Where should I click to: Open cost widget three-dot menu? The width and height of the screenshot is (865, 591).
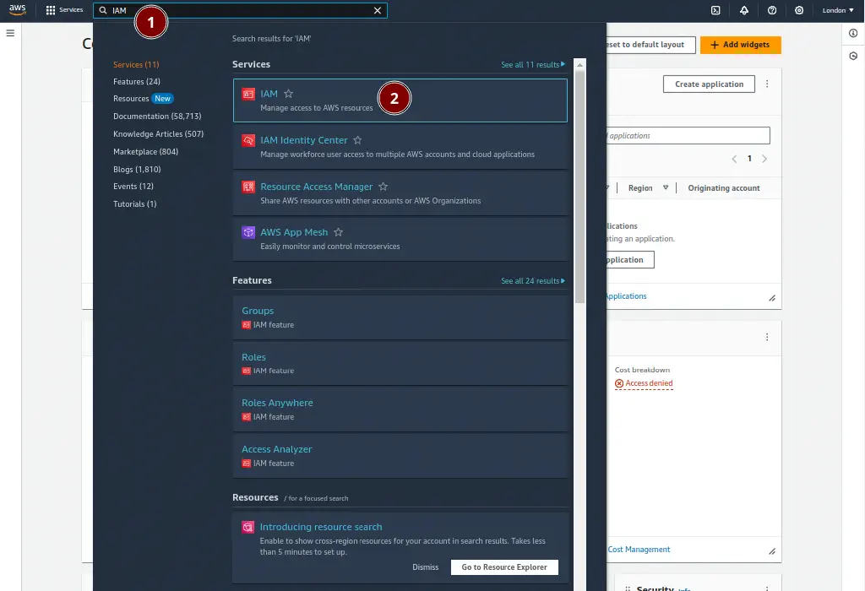pos(767,337)
